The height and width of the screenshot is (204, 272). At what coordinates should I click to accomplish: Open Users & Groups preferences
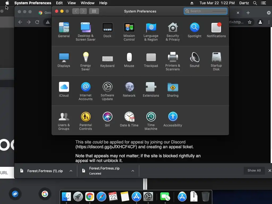coord(64,121)
